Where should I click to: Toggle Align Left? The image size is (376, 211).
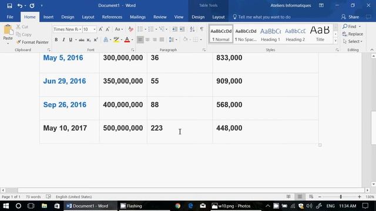140,40
